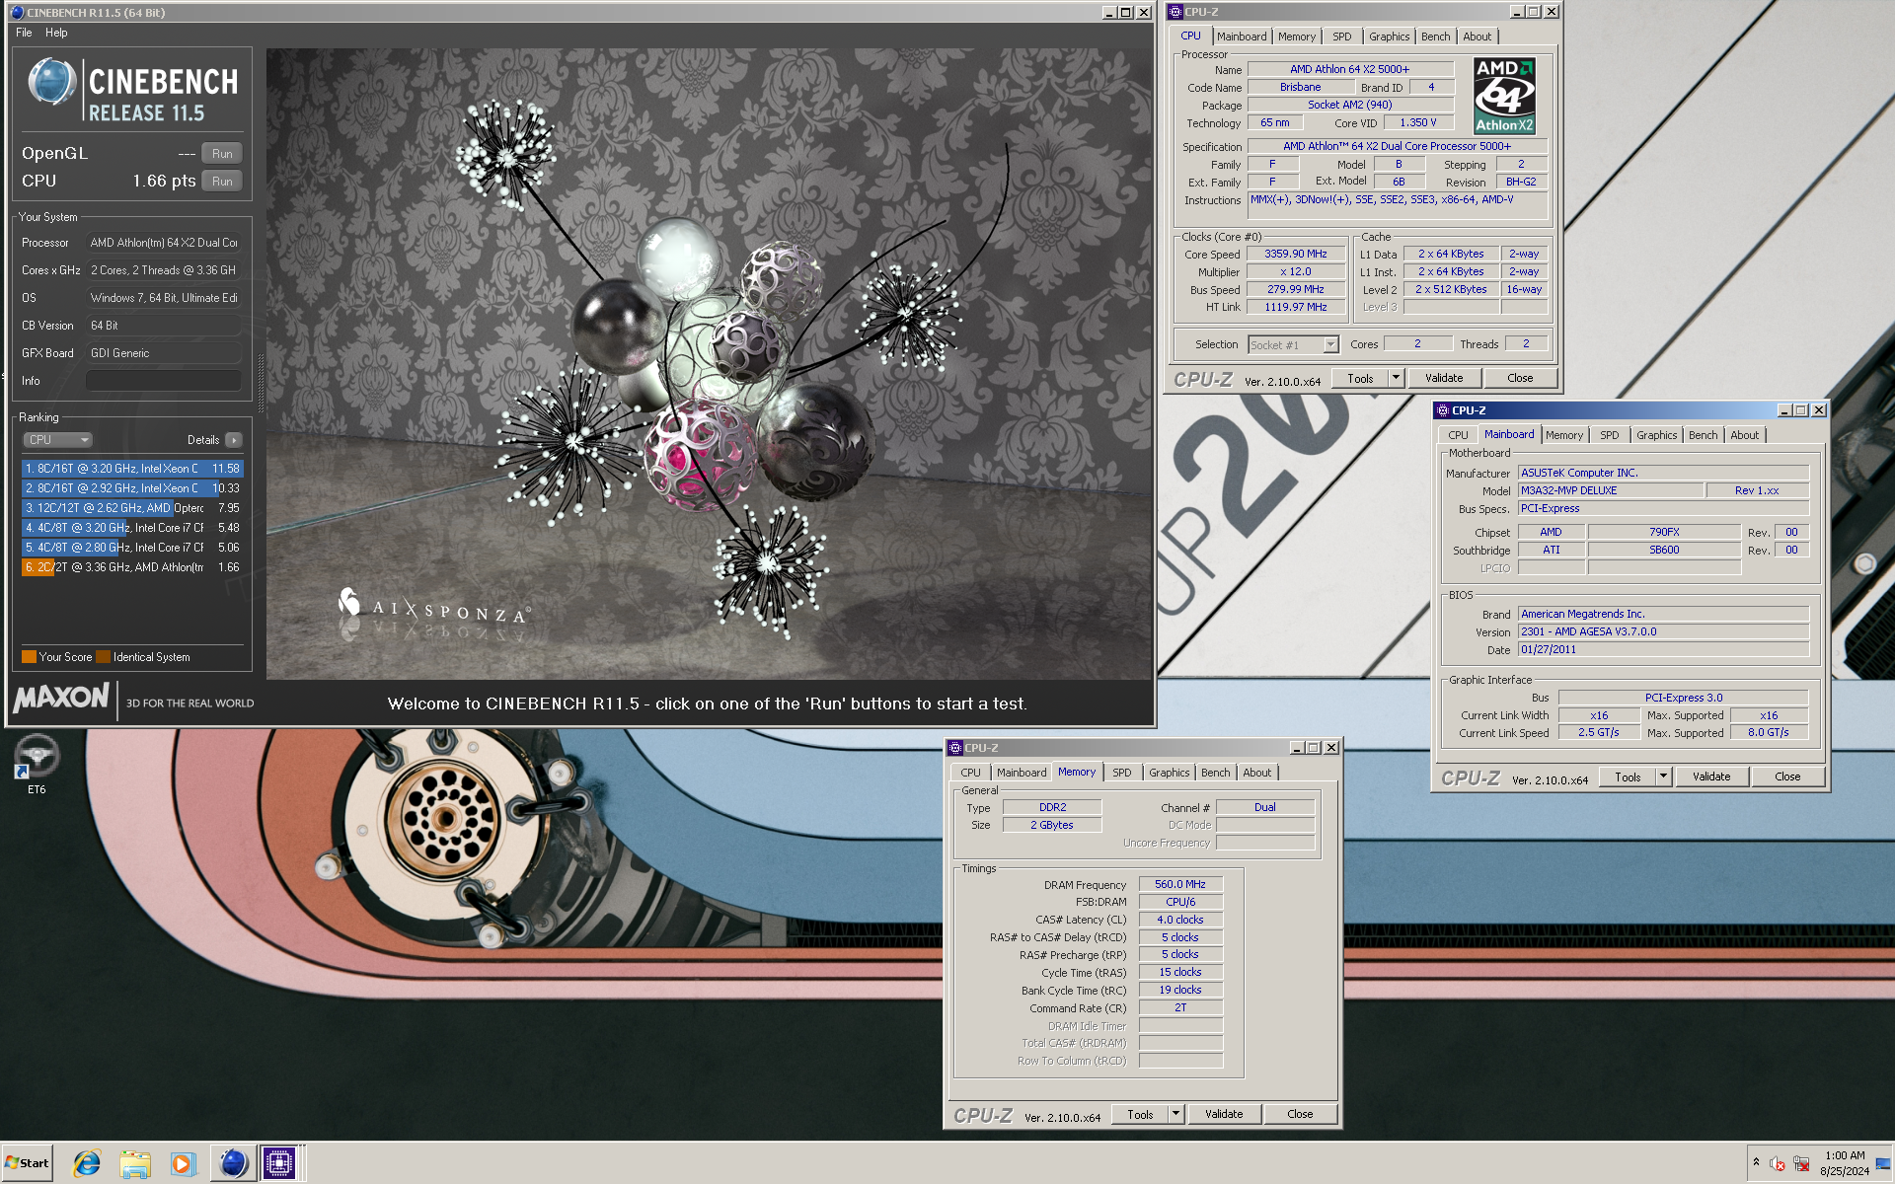1895x1184 pixels.
Task: Launch Windows Media Player from the taskbar
Action: 183,1164
